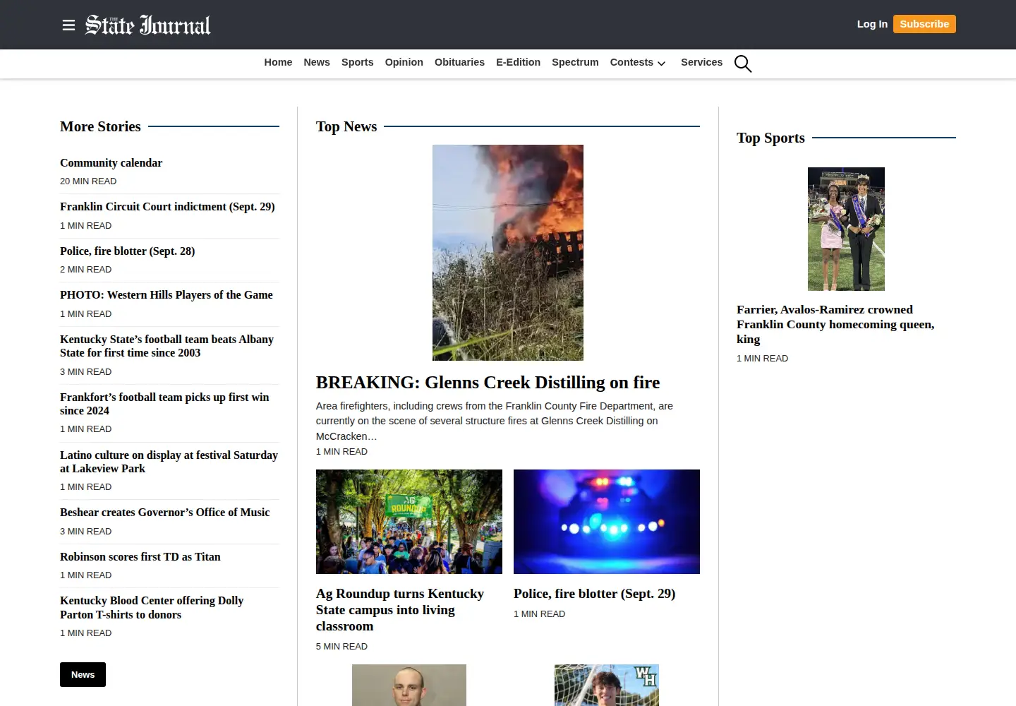Open Police, fire blotter (Sept. 29) headline
Screen dimensions: 1016x706
[594, 594]
